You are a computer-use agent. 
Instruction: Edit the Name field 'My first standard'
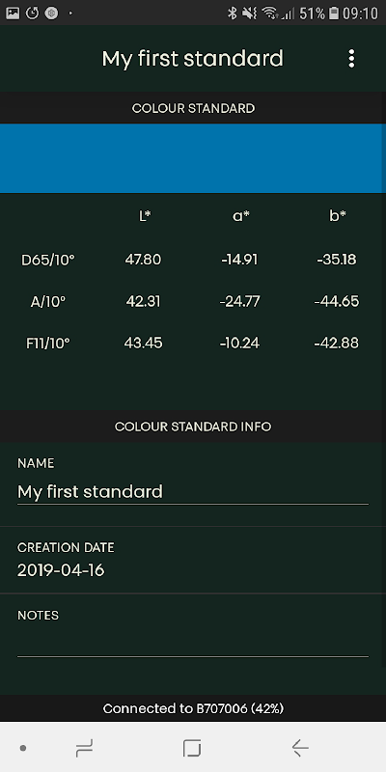point(193,492)
